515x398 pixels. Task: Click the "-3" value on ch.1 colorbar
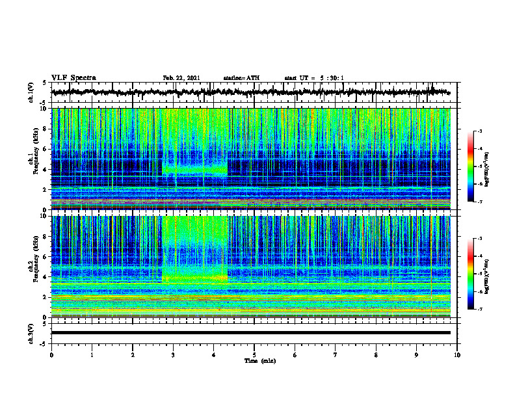(x=480, y=131)
